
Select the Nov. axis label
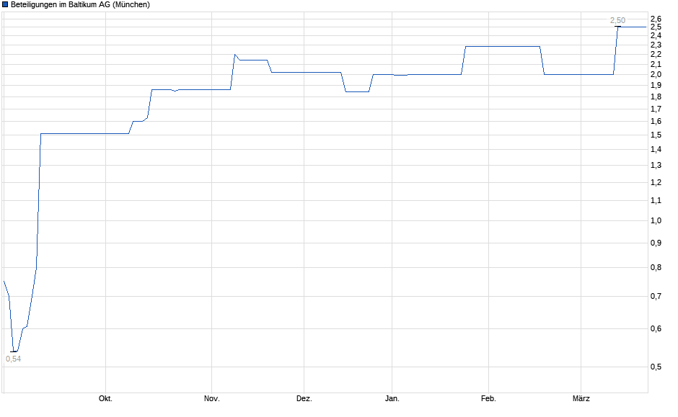211,397
